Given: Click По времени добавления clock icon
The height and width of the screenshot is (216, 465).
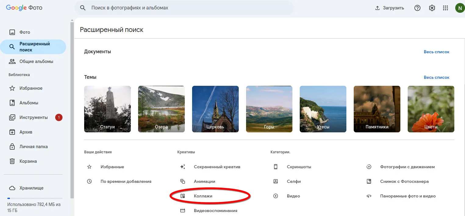Looking at the screenshot, I should (x=89, y=181).
